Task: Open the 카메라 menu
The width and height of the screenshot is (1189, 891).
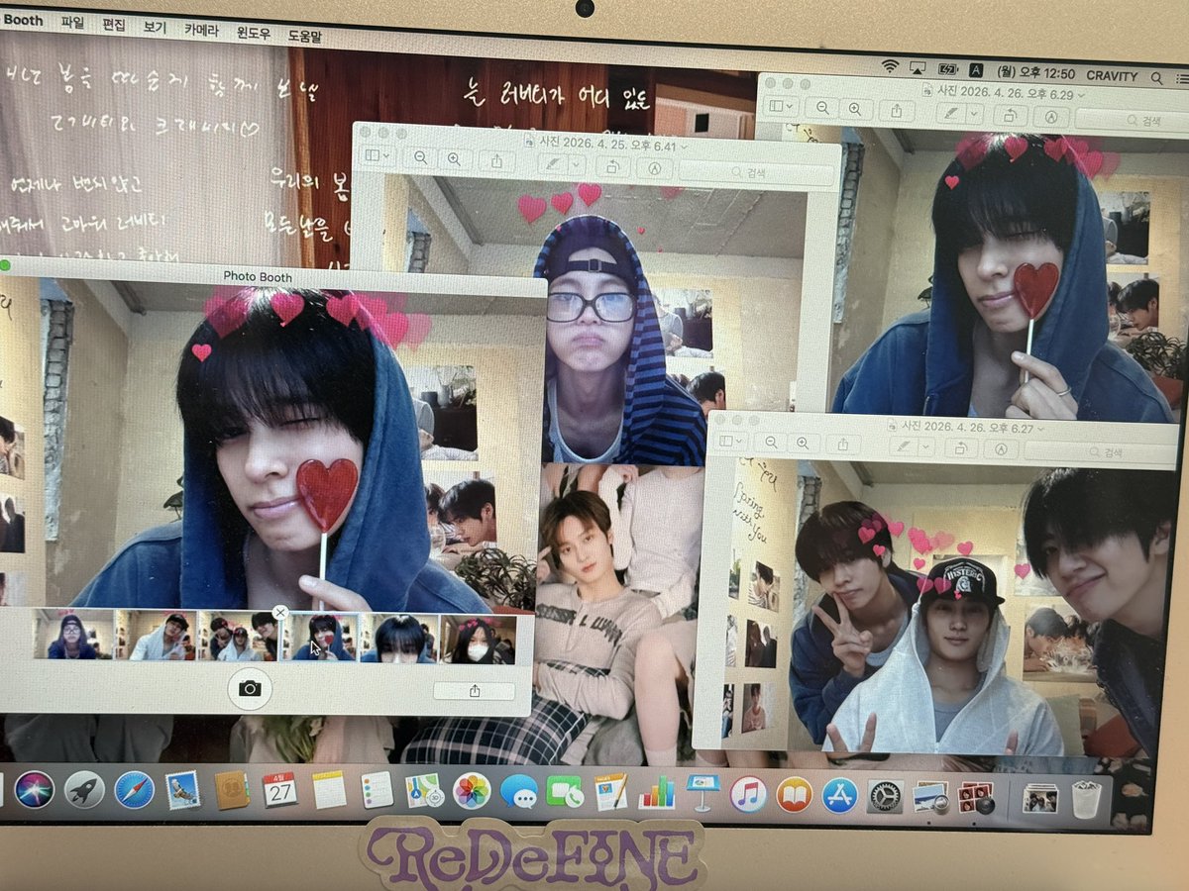Action: (x=202, y=28)
